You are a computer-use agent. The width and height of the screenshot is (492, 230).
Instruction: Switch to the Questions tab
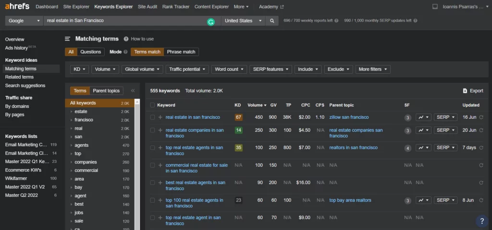coord(91,52)
